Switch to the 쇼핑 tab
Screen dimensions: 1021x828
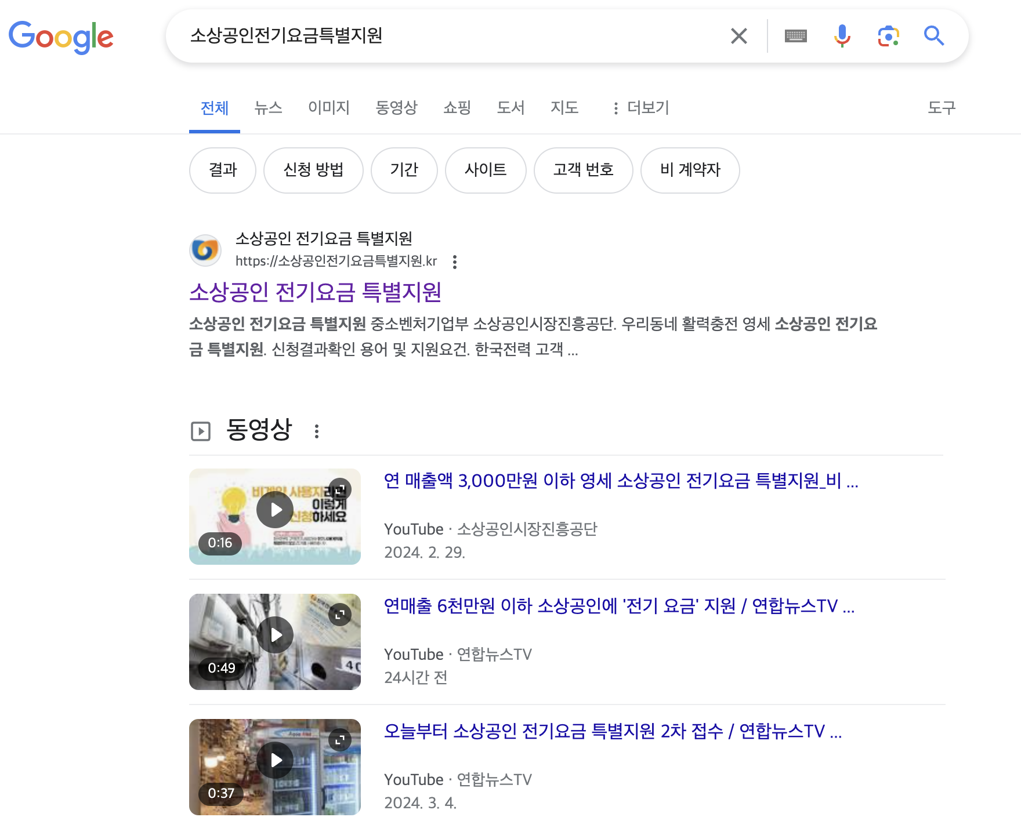click(457, 108)
